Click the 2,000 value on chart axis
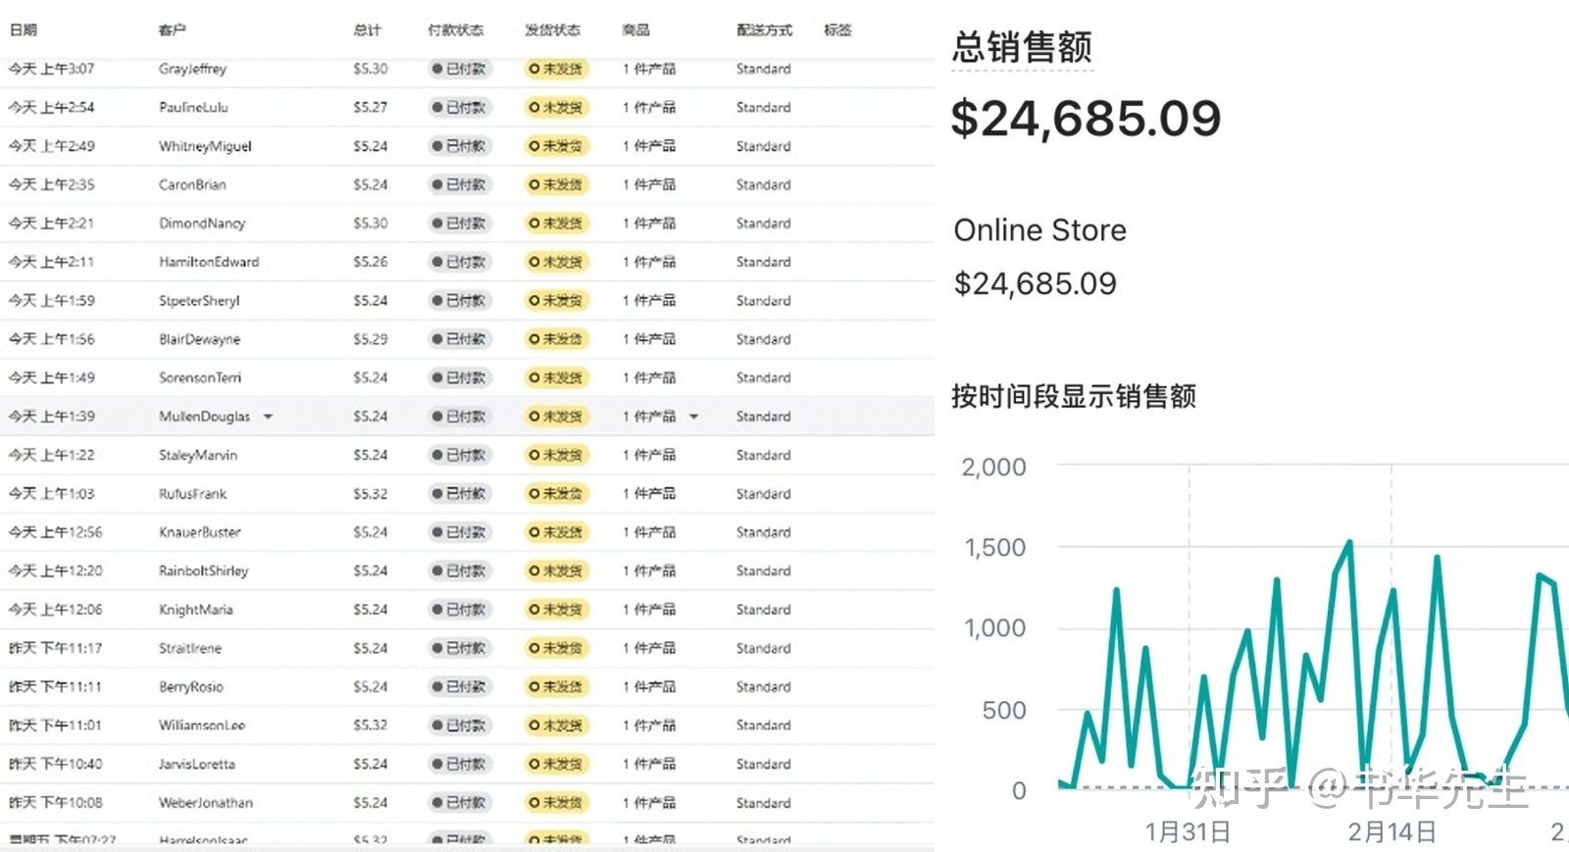This screenshot has width=1569, height=852. coord(993,468)
